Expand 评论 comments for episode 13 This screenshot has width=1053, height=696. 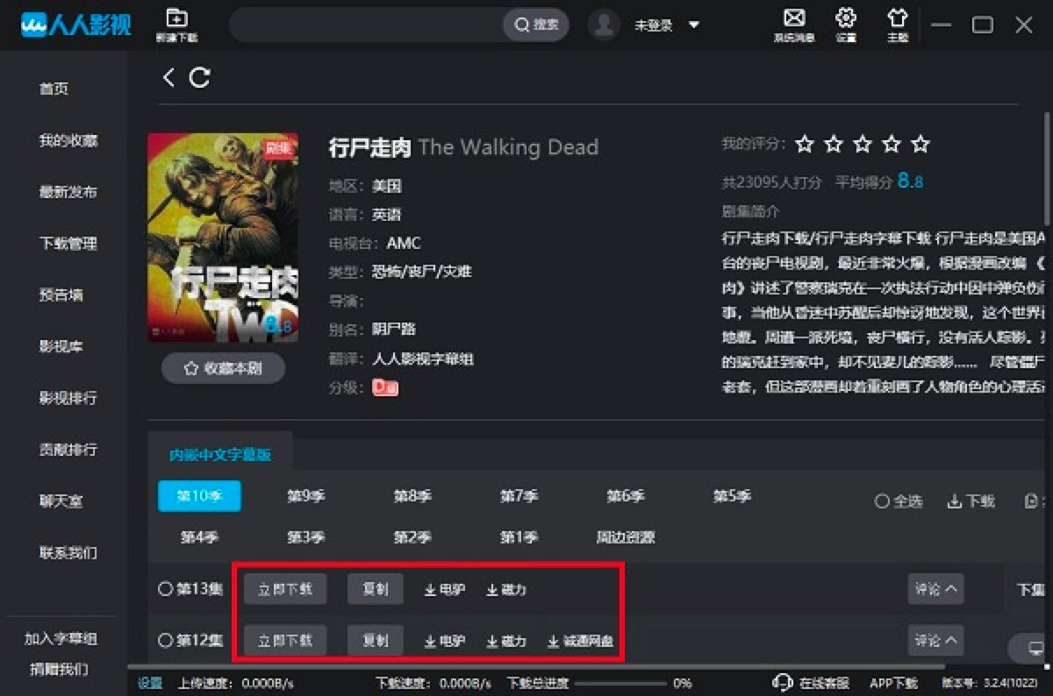point(935,589)
